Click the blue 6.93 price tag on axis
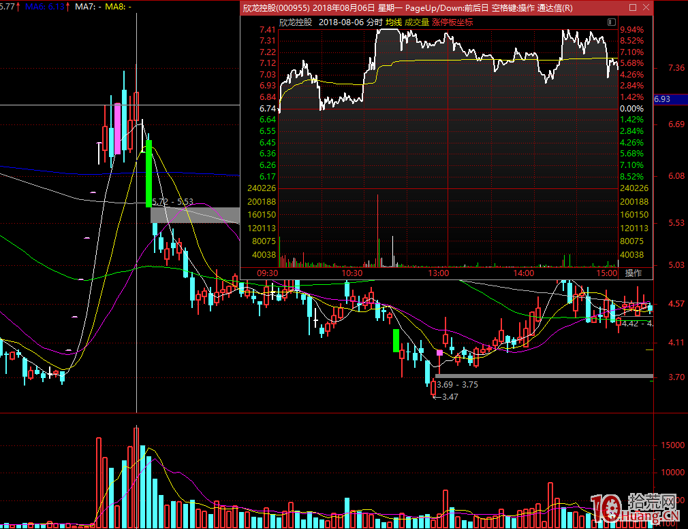Screen dimensions: 688x529 point(662,99)
